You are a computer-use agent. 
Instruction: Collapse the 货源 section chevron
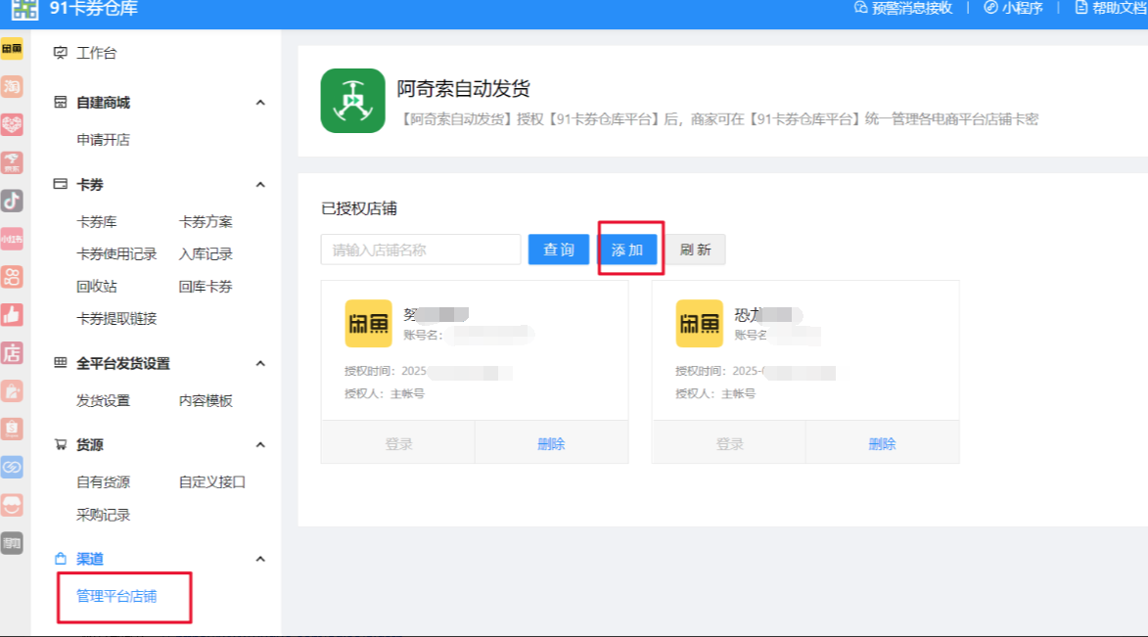click(x=260, y=444)
